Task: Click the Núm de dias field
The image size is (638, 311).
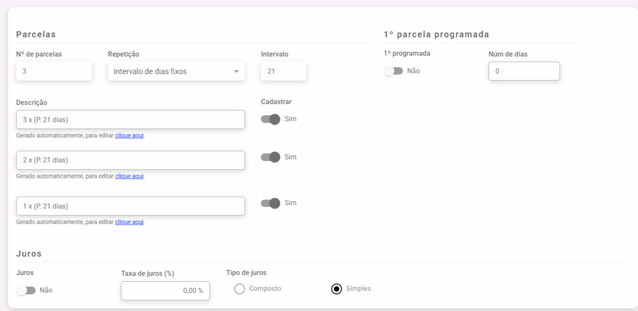Action: tap(524, 72)
